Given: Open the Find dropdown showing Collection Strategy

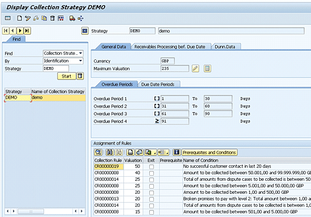Looking at the screenshot, I should (x=63, y=53).
